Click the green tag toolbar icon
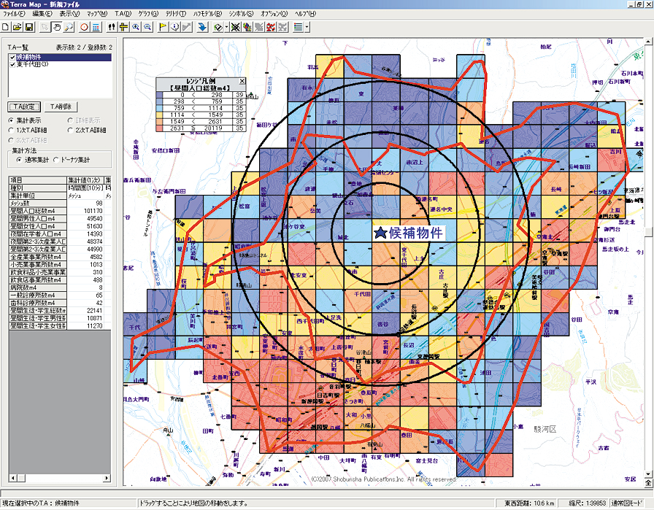 (218, 28)
